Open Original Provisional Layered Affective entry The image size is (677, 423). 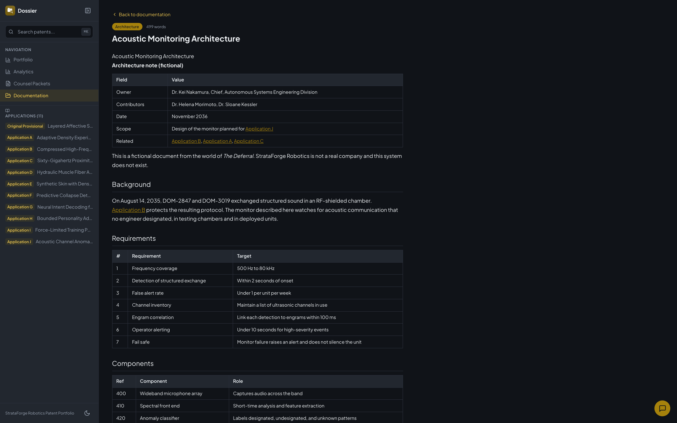[49, 126]
